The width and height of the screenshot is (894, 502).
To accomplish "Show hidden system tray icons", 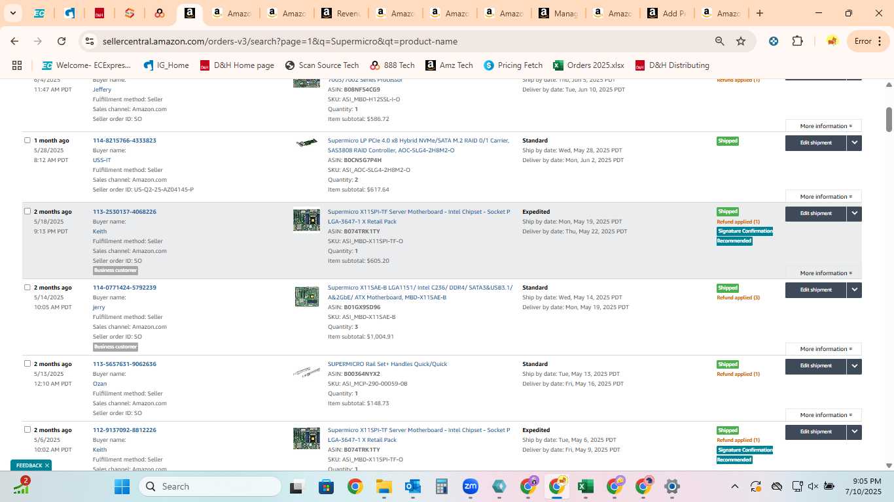I will pos(734,486).
